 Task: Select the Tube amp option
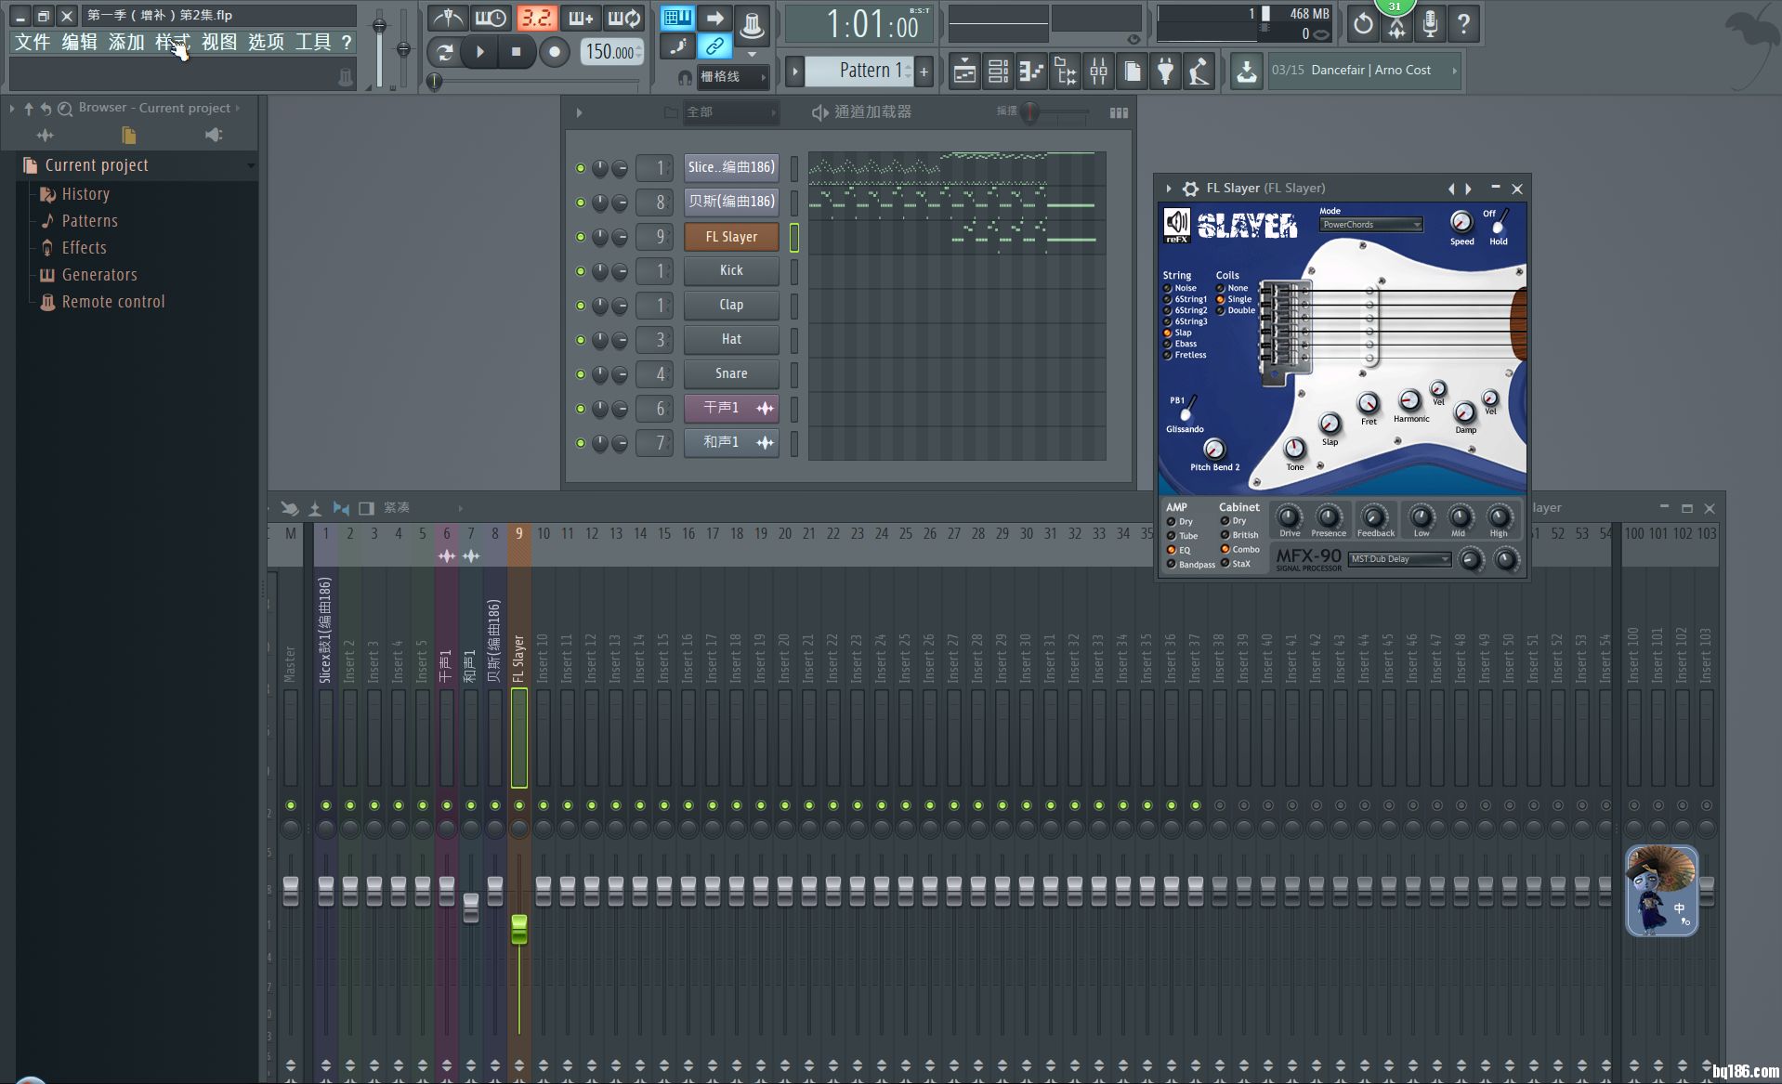1182,536
